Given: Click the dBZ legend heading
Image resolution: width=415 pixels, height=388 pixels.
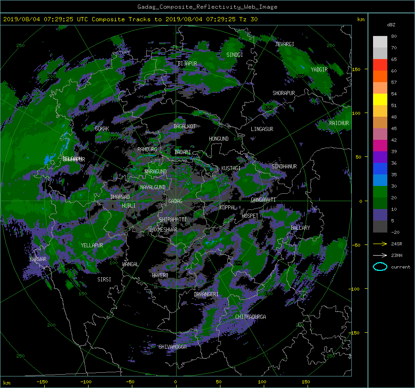Looking at the screenshot, I should 391,25.
